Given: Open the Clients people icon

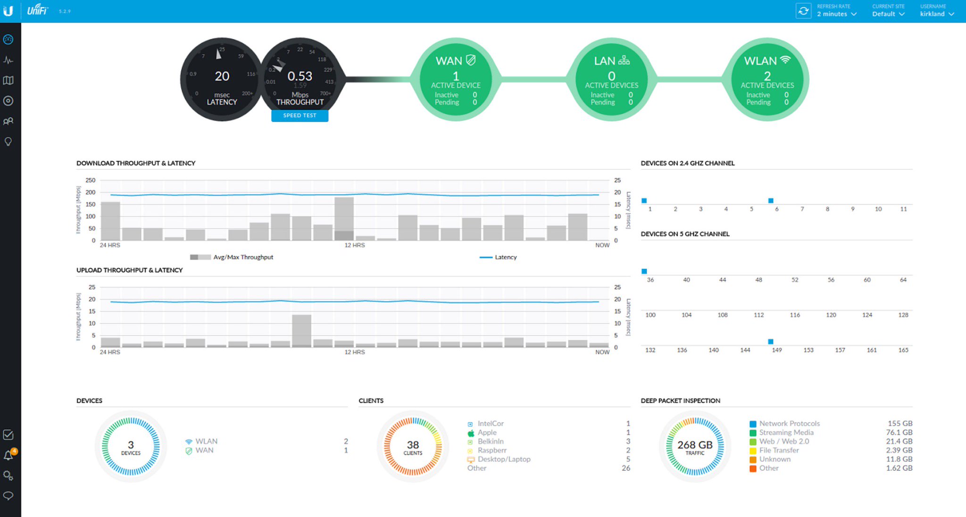Looking at the screenshot, I should point(8,122).
